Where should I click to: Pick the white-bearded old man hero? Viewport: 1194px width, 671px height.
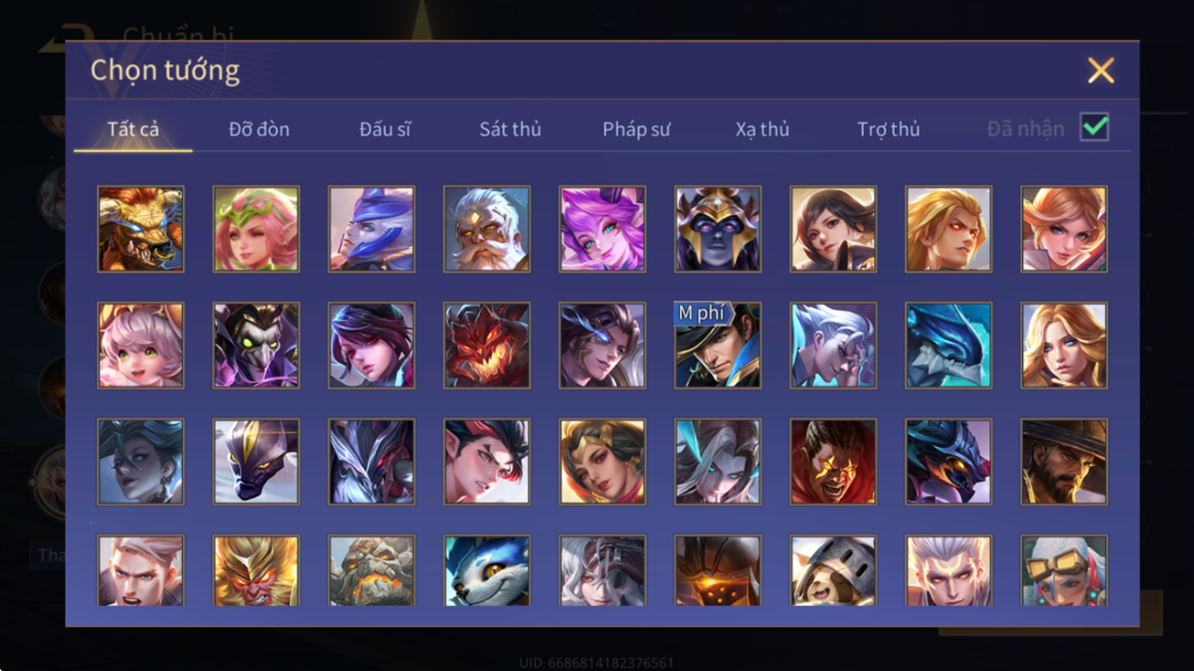(486, 229)
